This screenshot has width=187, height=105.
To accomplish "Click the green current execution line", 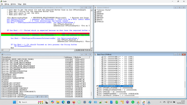I will coord(45,35).
